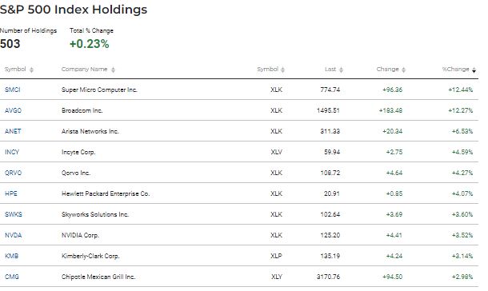Open the SWKS ticker link
The height and width of the screenshot is (291, 488).
click(14, 215)
